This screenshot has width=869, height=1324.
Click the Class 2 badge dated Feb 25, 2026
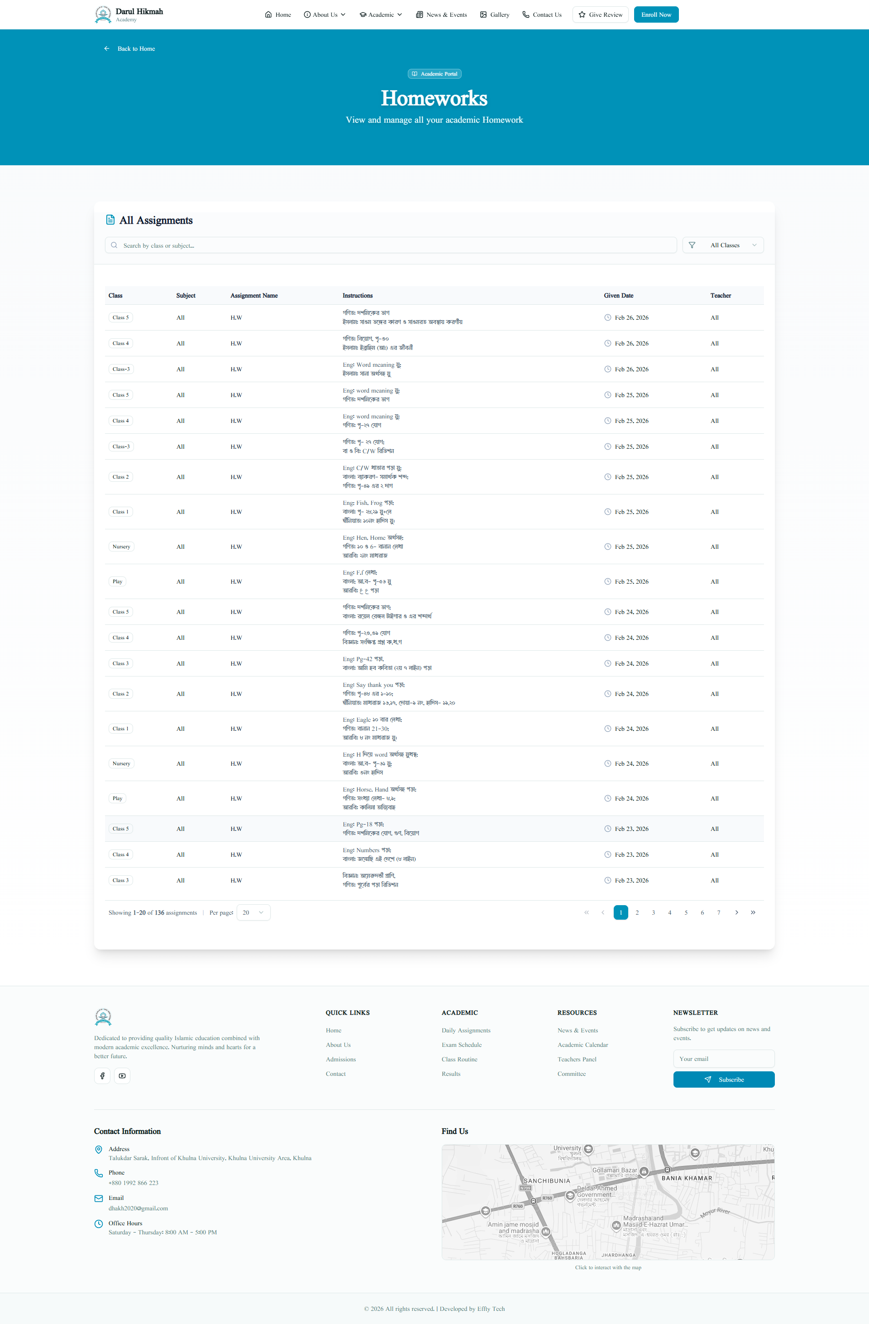coord(121,477)
